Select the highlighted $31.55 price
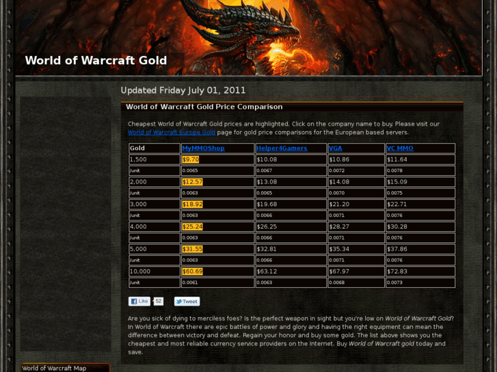This screenshot has height=372, width=497. click(192, 249)
